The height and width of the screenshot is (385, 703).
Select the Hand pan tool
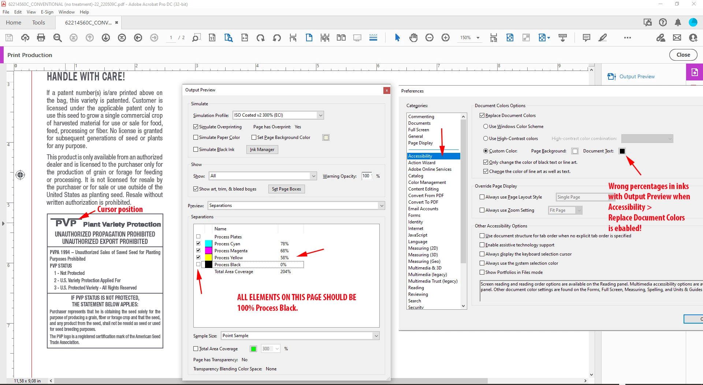(413, 38)
